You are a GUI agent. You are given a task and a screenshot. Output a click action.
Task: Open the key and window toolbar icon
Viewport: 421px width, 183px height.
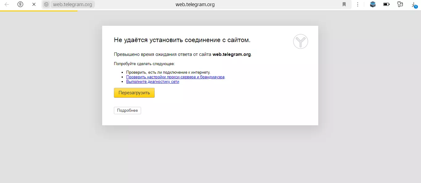tap(400, 5)
